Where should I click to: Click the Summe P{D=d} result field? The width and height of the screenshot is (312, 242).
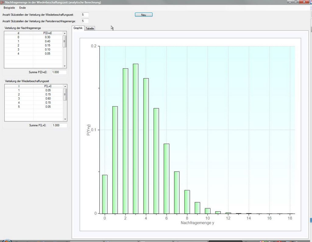(x=59, y=72)
